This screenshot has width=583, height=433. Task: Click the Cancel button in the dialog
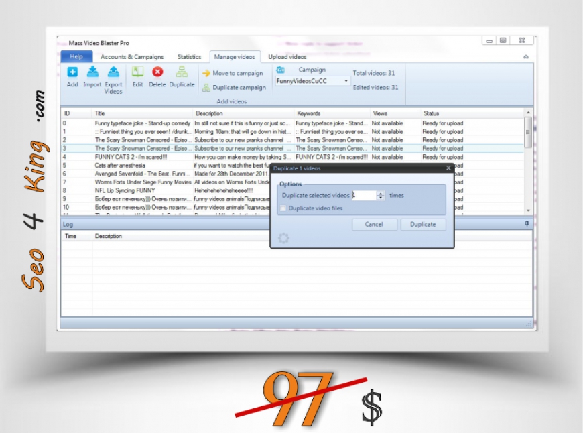click(x=374, y=225)
